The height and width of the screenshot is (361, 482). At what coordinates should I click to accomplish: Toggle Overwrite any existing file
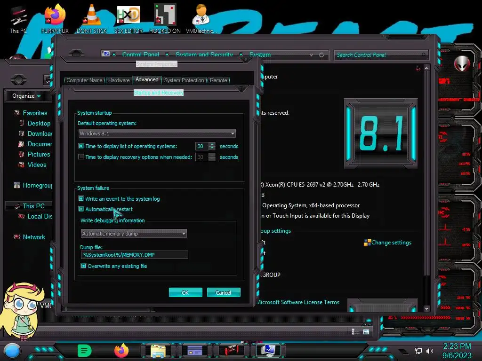click(x=83, y=266)
